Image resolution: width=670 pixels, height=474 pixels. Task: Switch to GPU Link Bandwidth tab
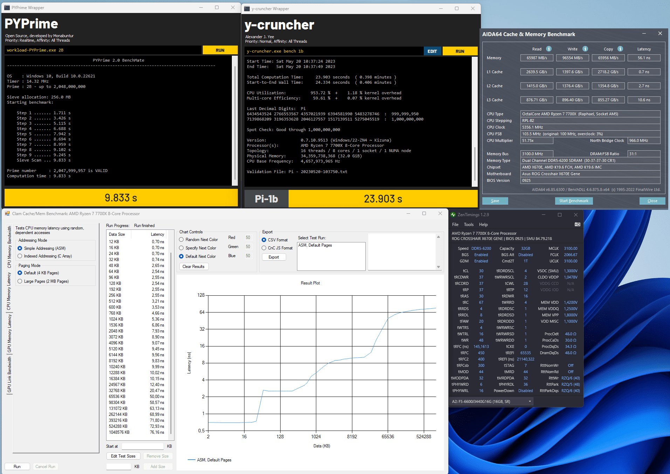pos(9,375)
